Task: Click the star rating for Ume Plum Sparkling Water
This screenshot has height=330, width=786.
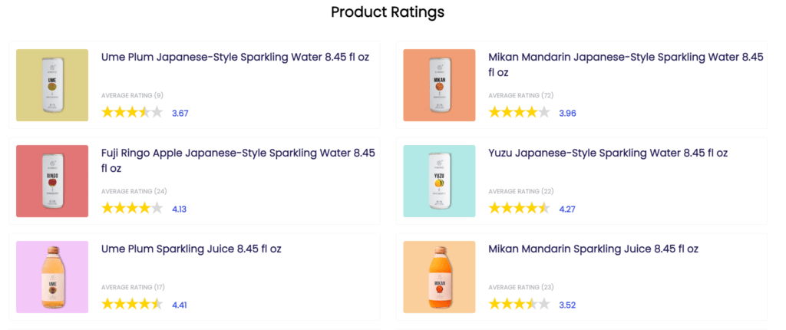Action: coord(132,113)
